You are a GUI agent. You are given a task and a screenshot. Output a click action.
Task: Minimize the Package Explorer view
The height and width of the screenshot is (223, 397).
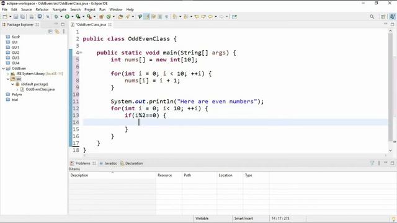pos(56,24)
